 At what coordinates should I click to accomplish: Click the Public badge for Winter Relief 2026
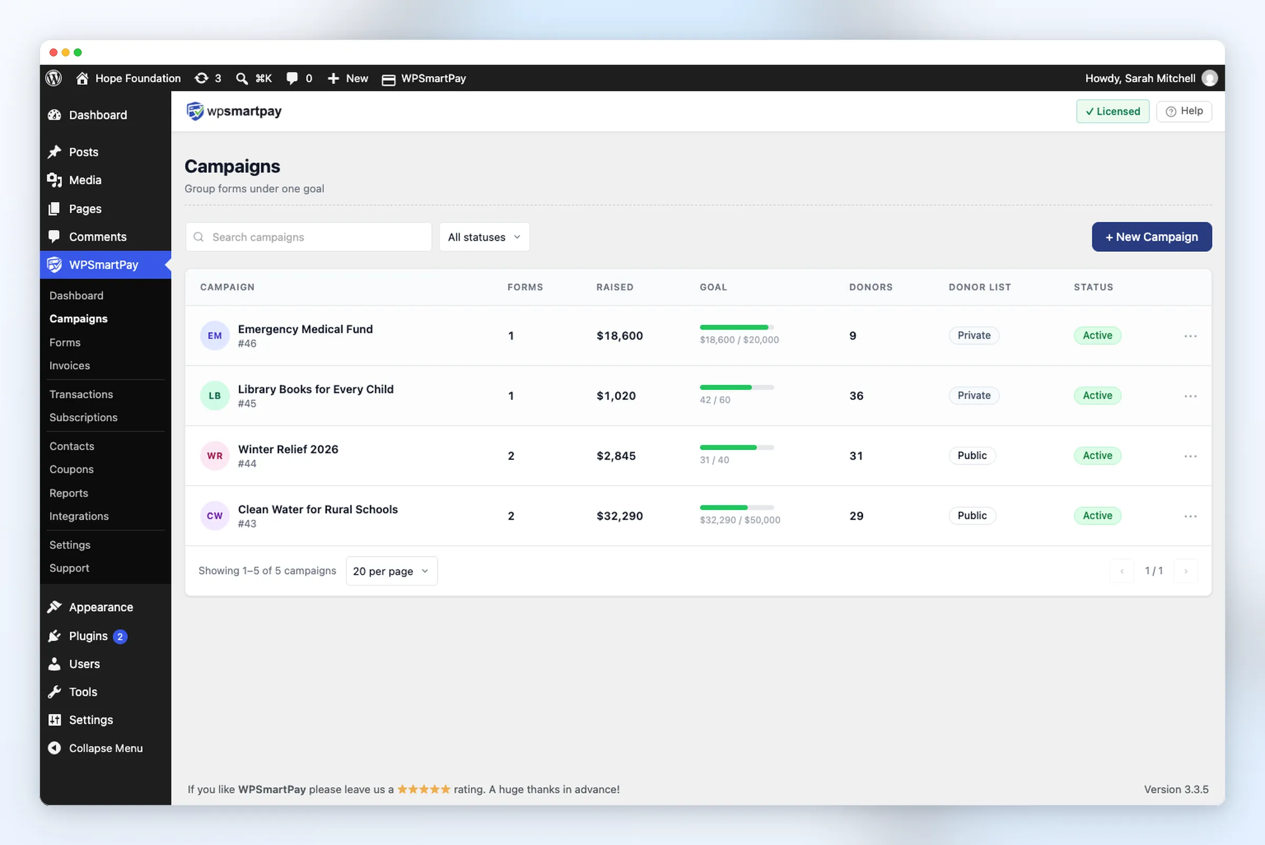pyautogui.click(x=972, y=455)
